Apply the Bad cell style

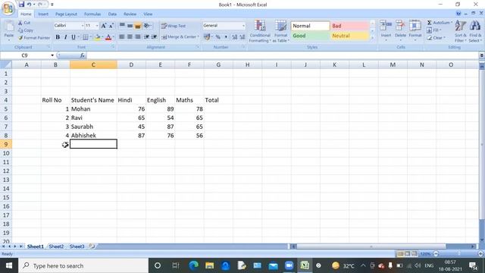tap(350, 26)
